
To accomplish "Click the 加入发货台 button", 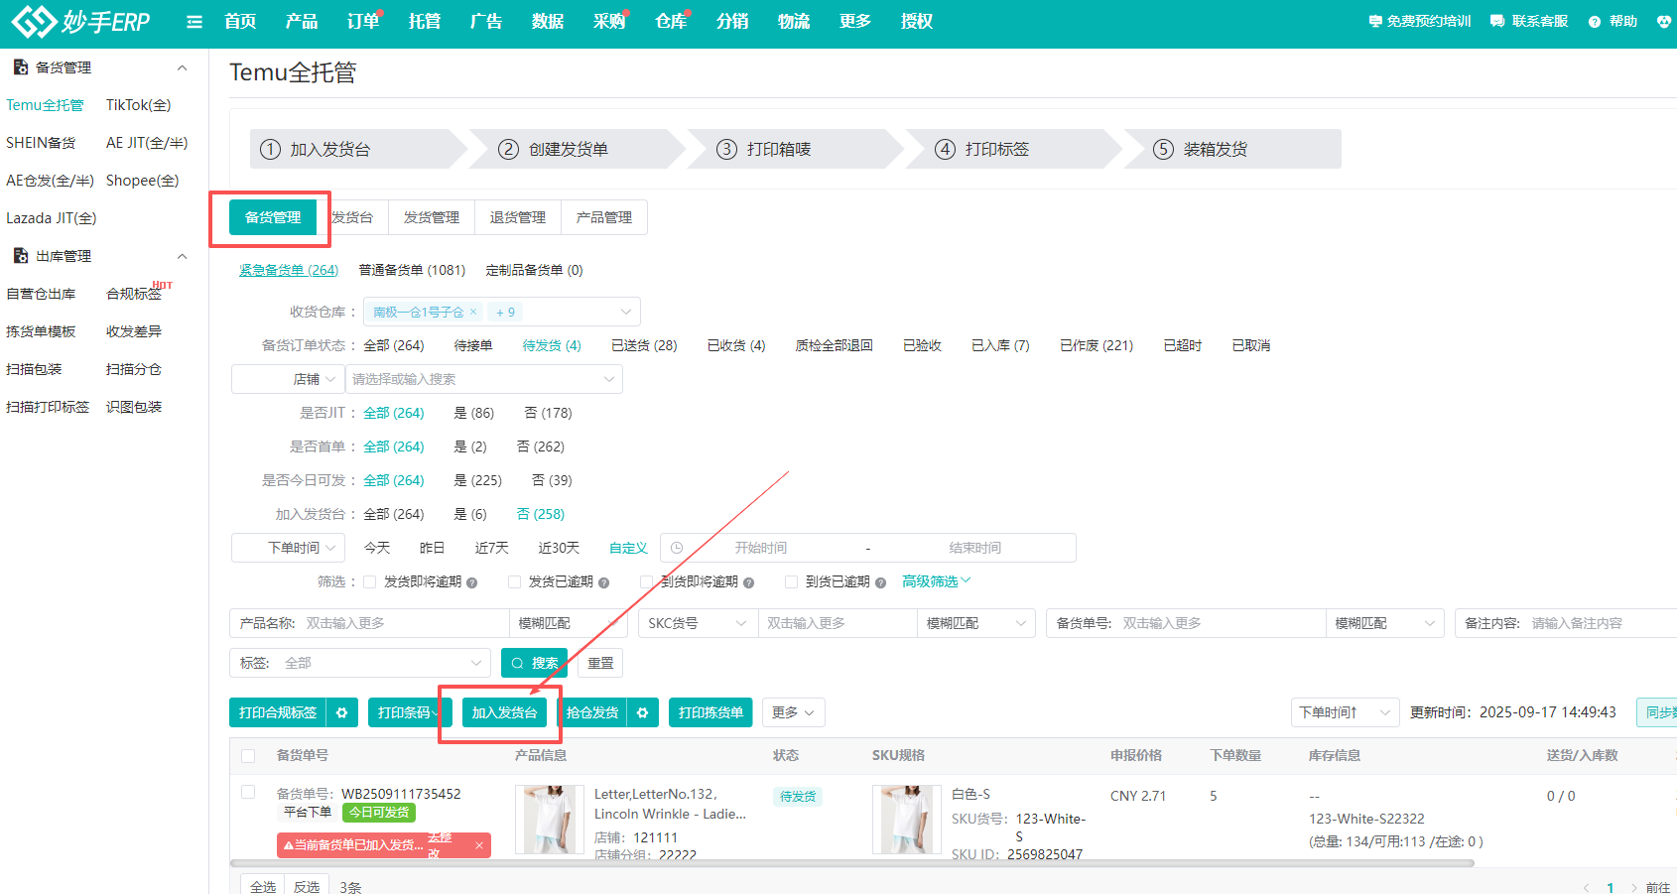I will (504, 712).
